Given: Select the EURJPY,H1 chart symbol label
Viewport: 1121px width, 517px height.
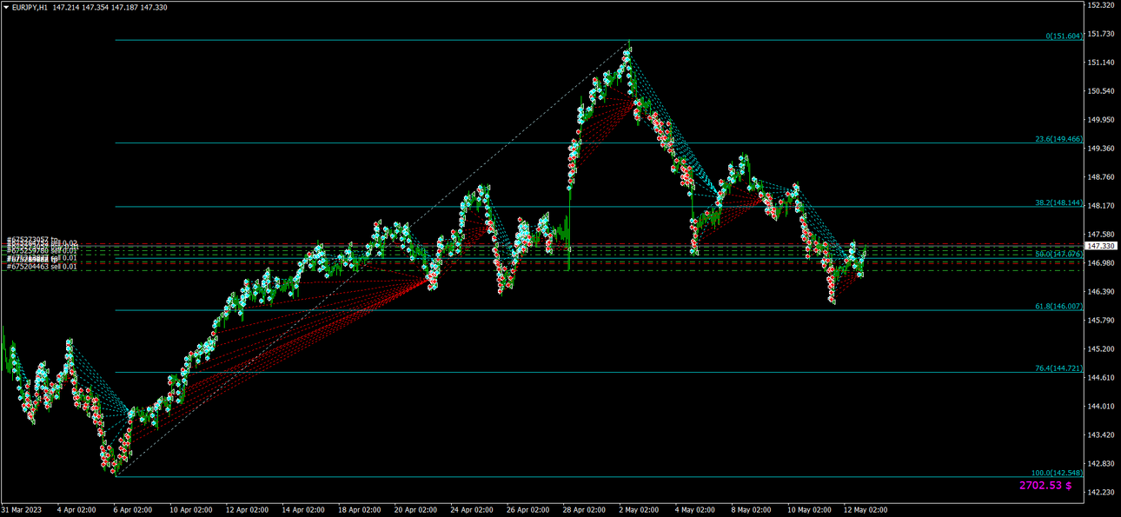Looking at the screenshot, I should tap(30, 7).
